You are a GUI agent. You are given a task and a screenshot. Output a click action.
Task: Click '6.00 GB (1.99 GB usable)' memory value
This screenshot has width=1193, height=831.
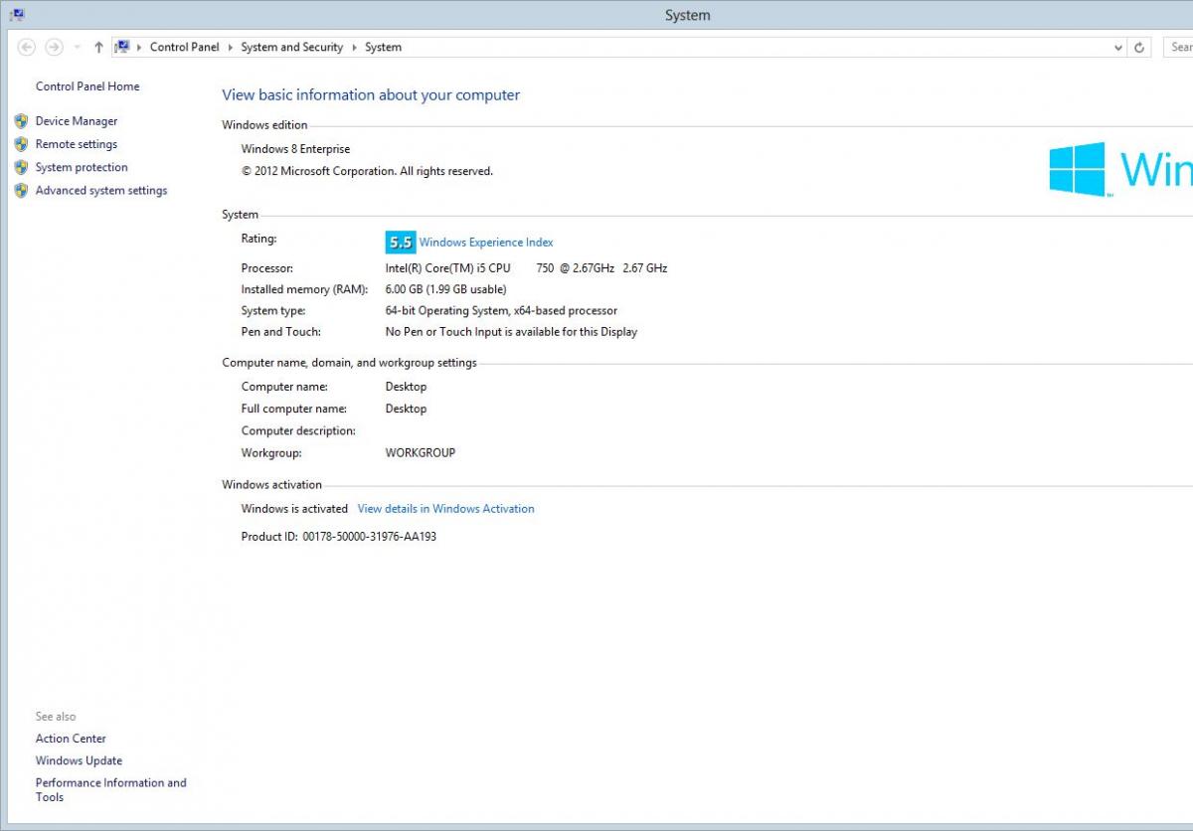pos(445,289)
